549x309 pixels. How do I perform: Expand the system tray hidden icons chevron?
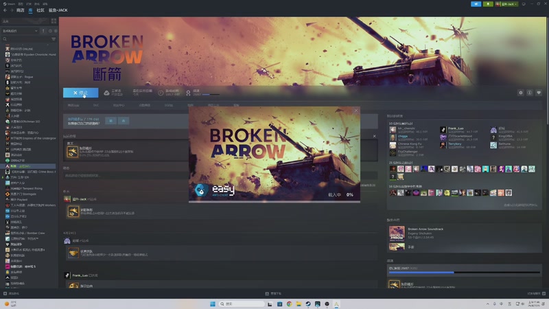488,304
